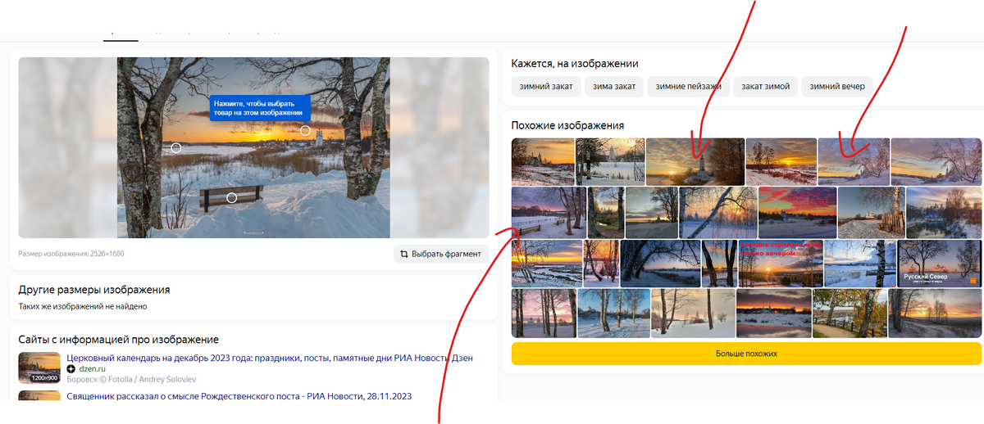Choose the зимний закат tag chip
Viewport: 984px width, 424px height.
tap(546, 86)
